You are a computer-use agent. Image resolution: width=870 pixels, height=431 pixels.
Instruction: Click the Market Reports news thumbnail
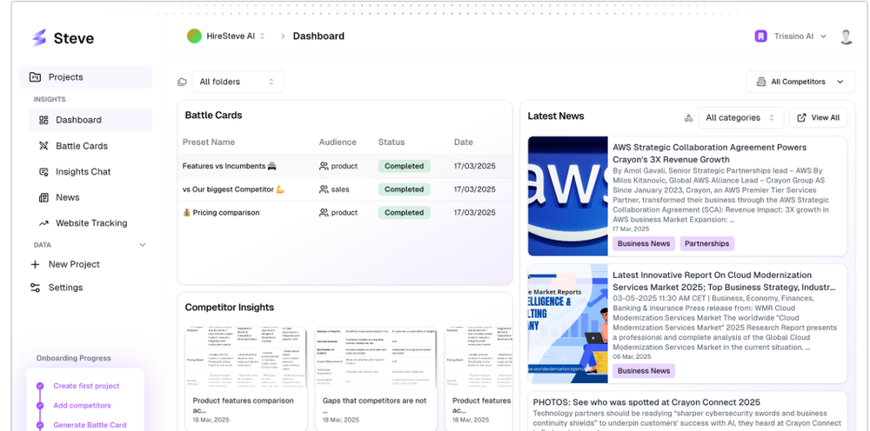pyautogui.click(x=567, y=323)
